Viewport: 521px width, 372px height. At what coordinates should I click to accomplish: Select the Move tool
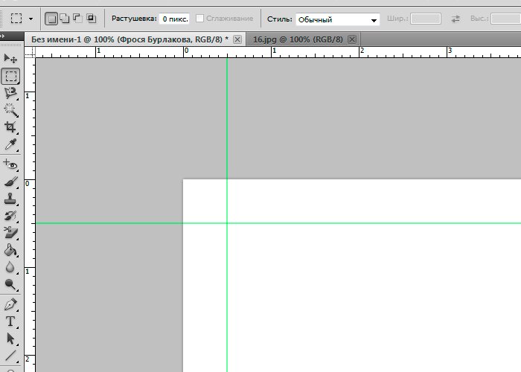10,59
